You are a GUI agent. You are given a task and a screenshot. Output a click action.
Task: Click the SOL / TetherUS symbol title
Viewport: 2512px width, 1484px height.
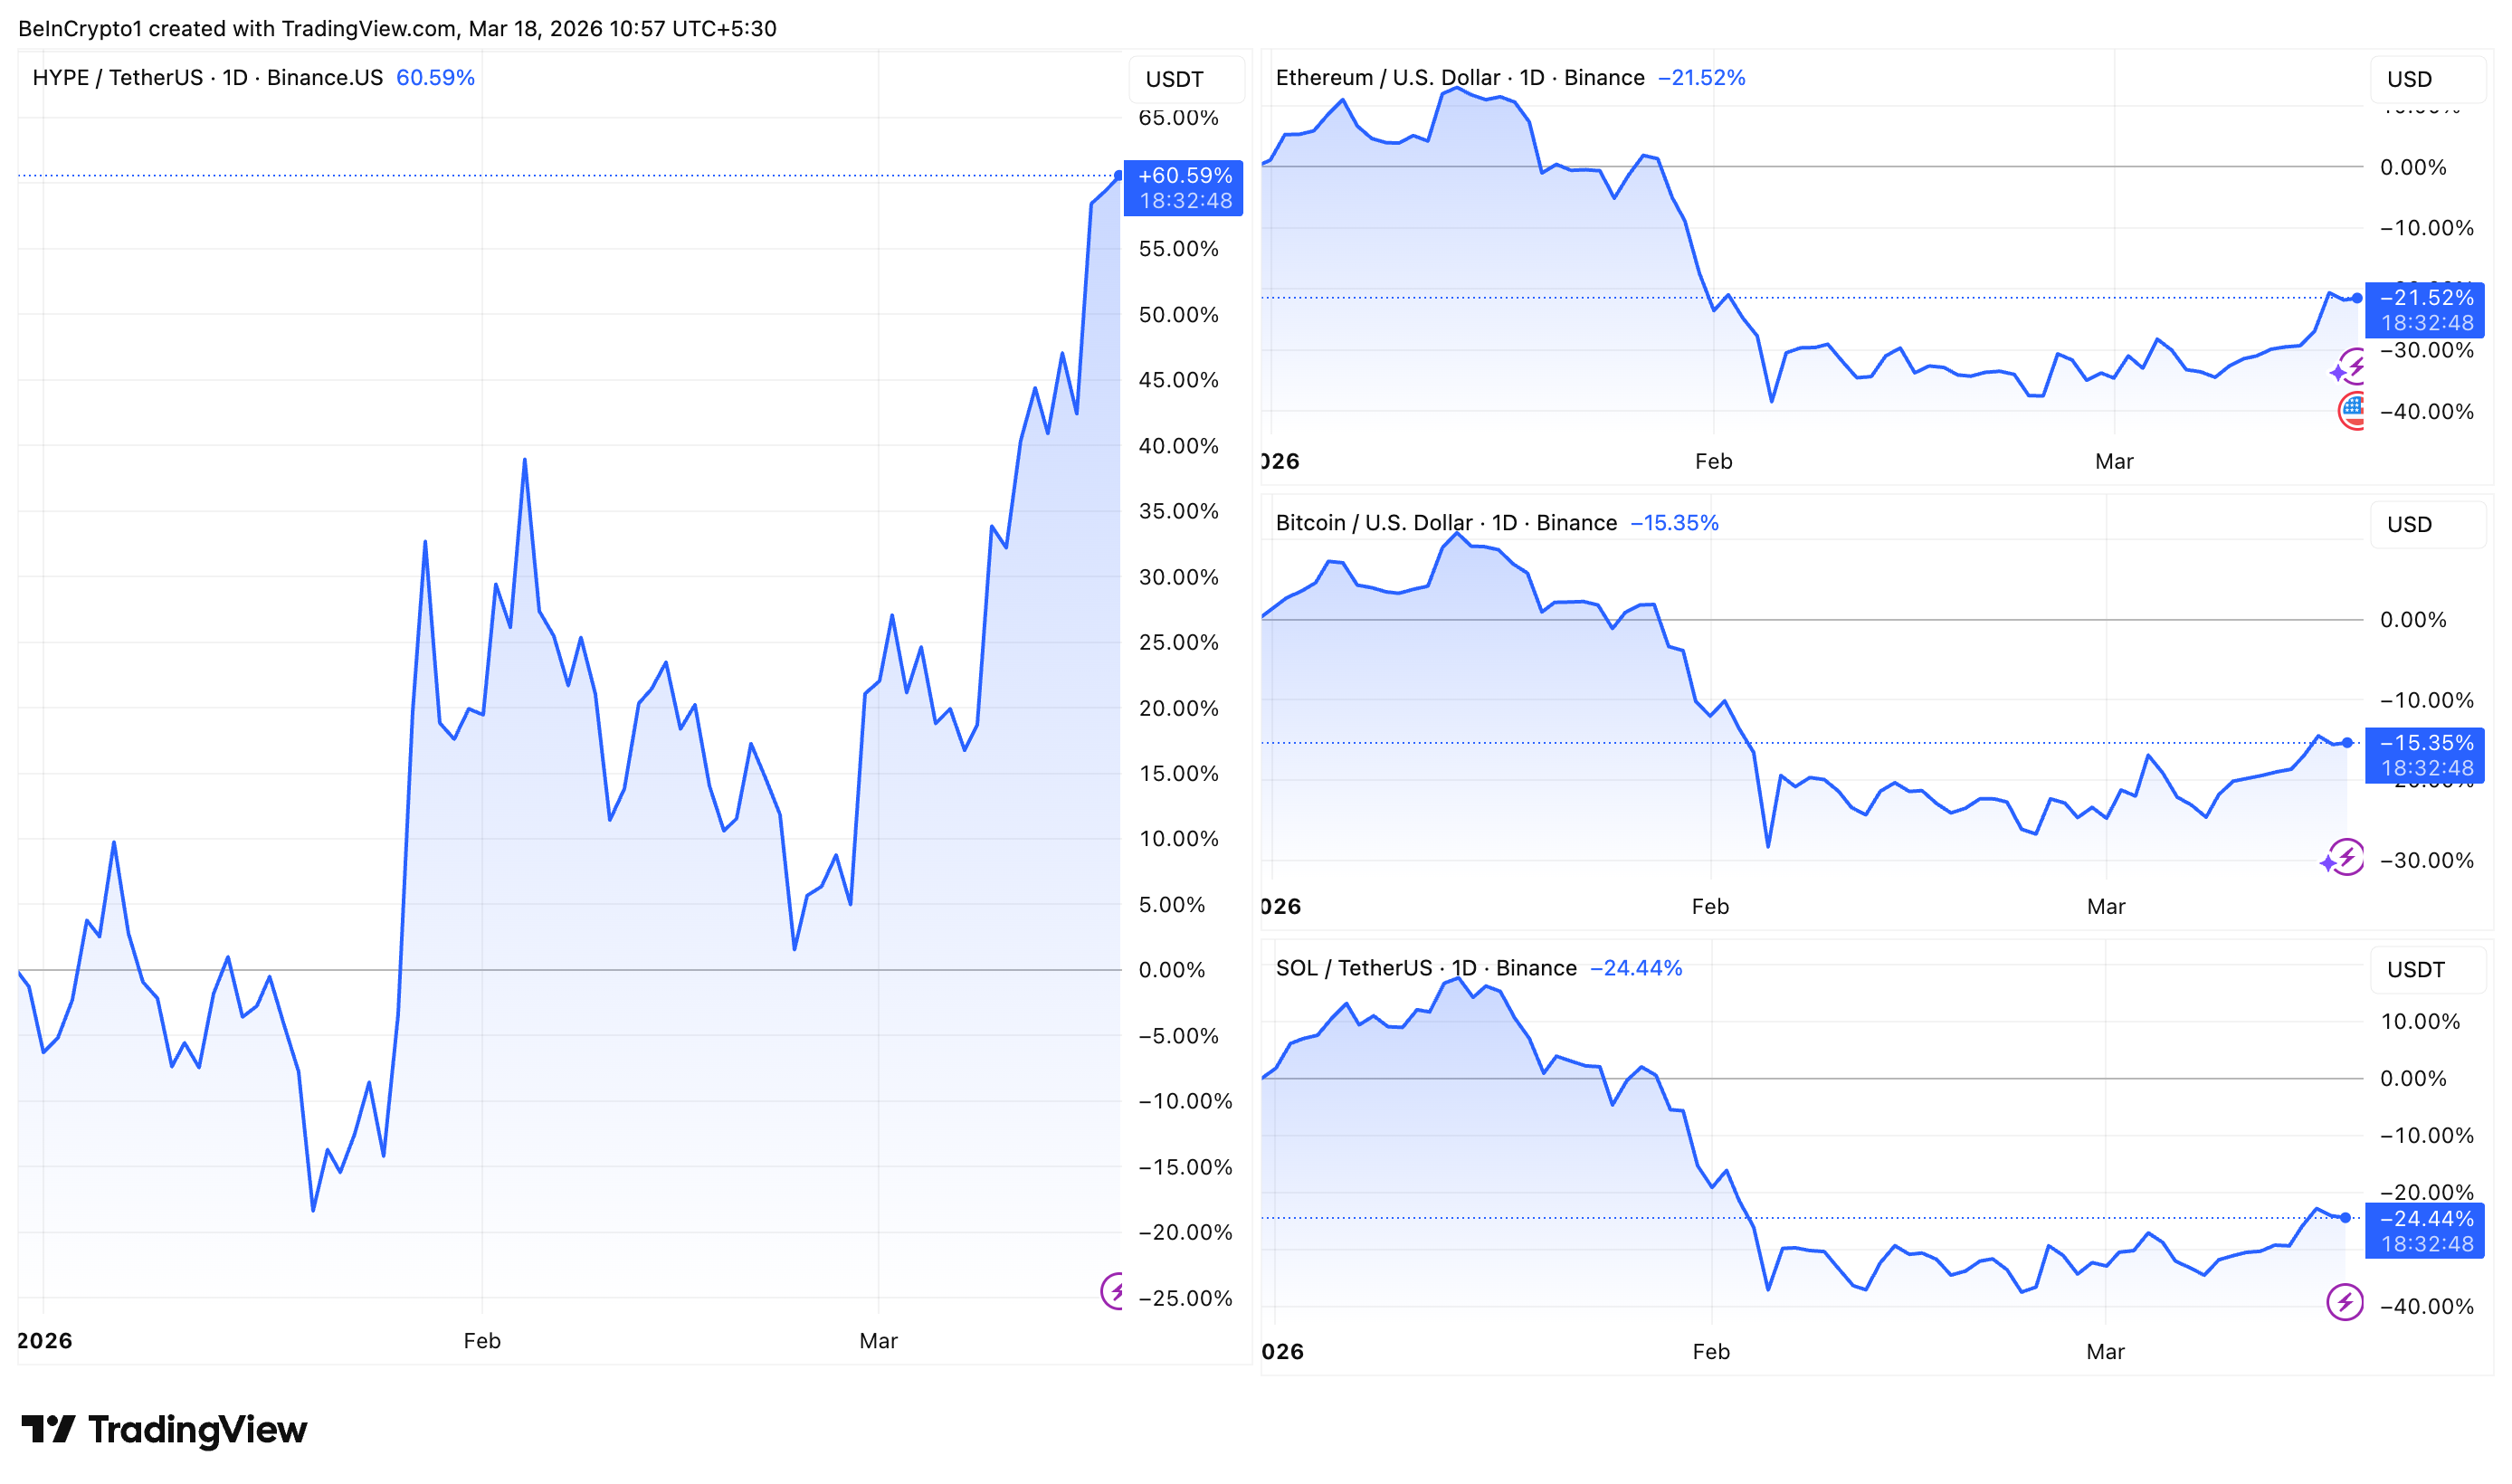tap(1425, 968)
